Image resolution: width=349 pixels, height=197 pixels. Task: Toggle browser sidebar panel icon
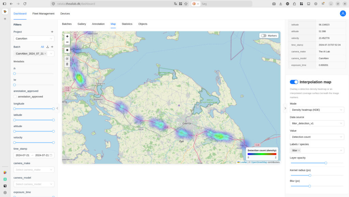[4, 4]
